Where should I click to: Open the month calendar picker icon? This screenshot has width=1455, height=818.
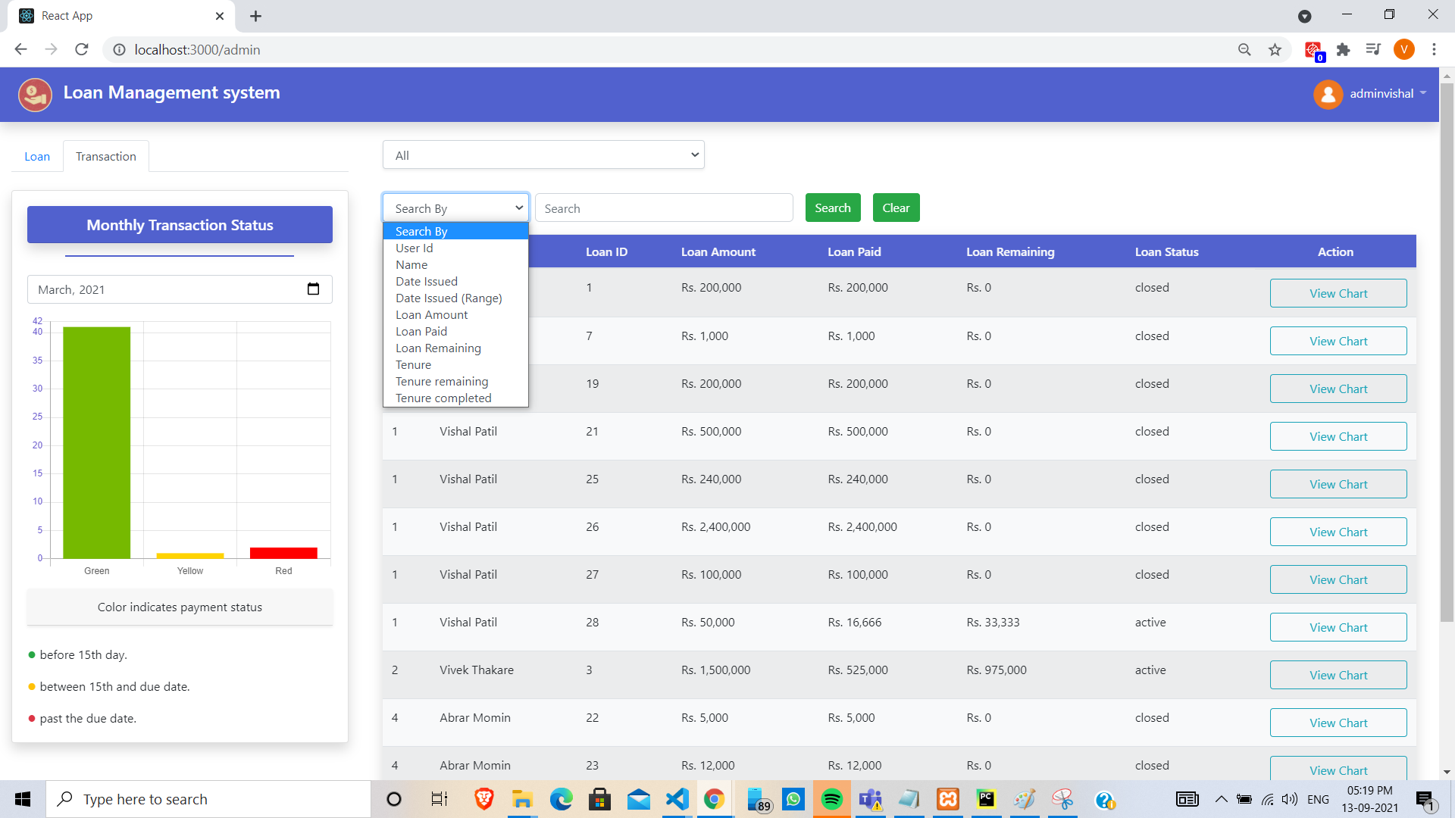click(x=313, y=289)
